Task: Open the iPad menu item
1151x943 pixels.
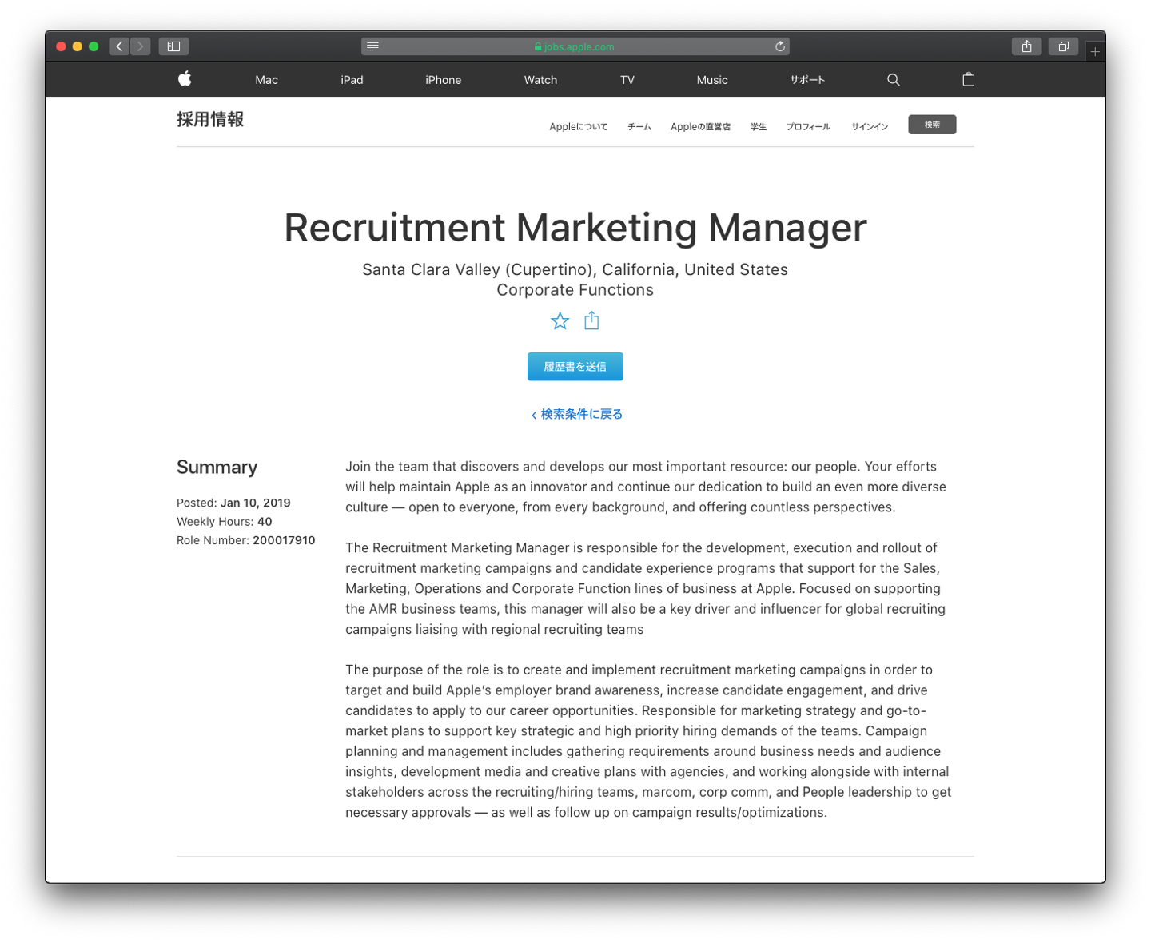Action: (352, 80)
